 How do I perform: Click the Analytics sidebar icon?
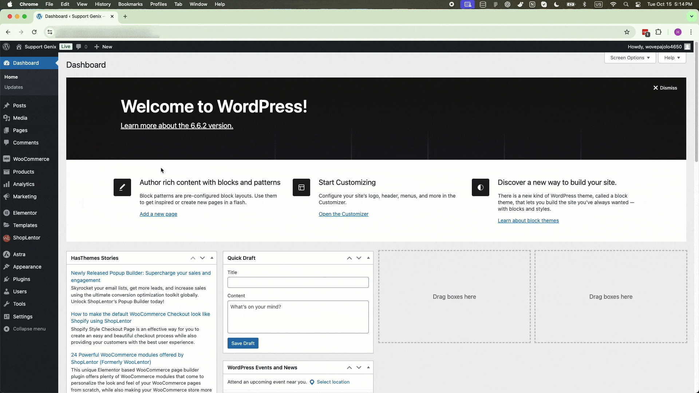(6, 184)
